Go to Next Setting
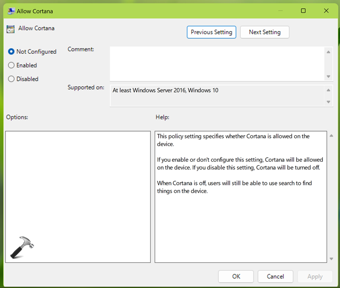Screen dimensions: 340x288 coord(265,32)
